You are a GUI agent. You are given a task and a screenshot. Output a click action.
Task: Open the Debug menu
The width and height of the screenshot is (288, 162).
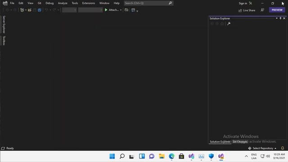tap(49, 3)
